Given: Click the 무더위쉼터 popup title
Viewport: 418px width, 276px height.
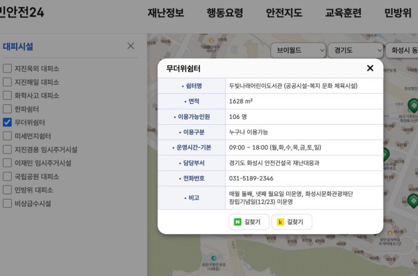Looking at the screenshot, I should tap(183, 68).
